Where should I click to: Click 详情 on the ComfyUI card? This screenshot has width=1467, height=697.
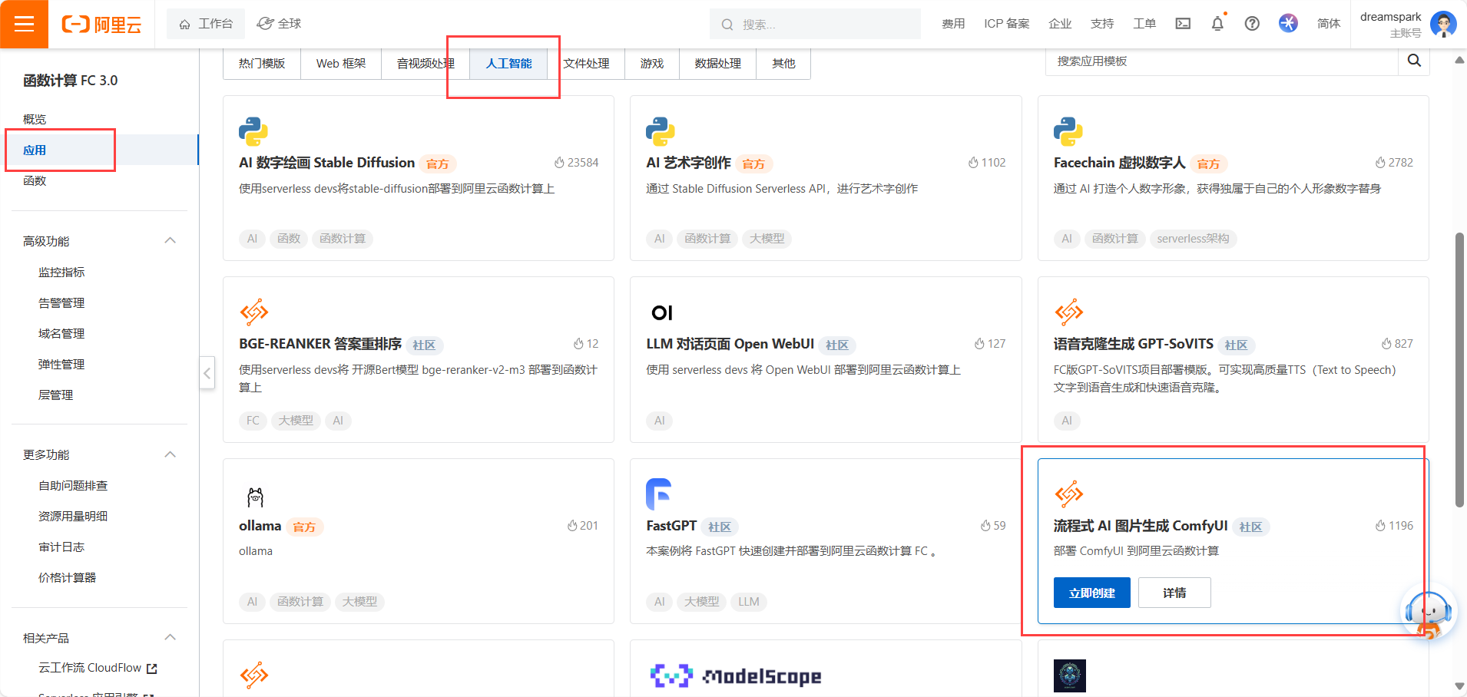[1174, 593]
